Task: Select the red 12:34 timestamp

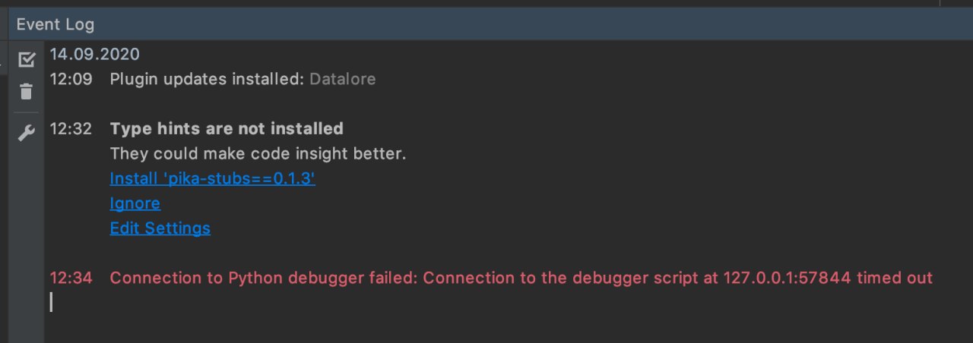Action: pyautogui.click(x=71, y=278)
